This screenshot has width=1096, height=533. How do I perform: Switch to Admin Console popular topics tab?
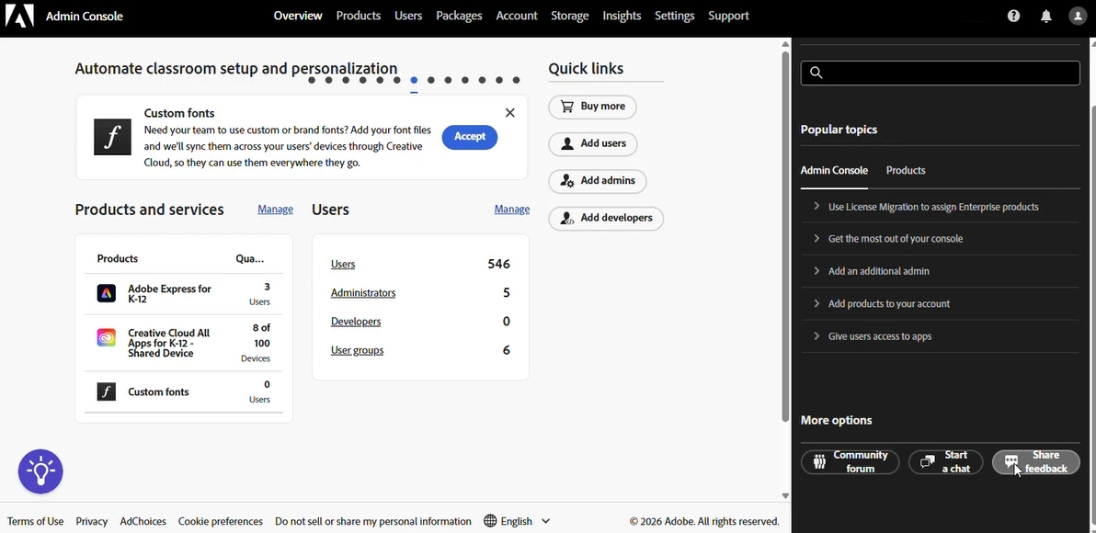834,170
